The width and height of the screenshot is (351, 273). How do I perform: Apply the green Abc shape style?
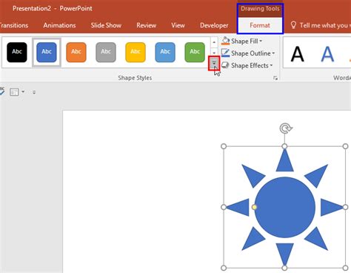[x=195, y=52]
